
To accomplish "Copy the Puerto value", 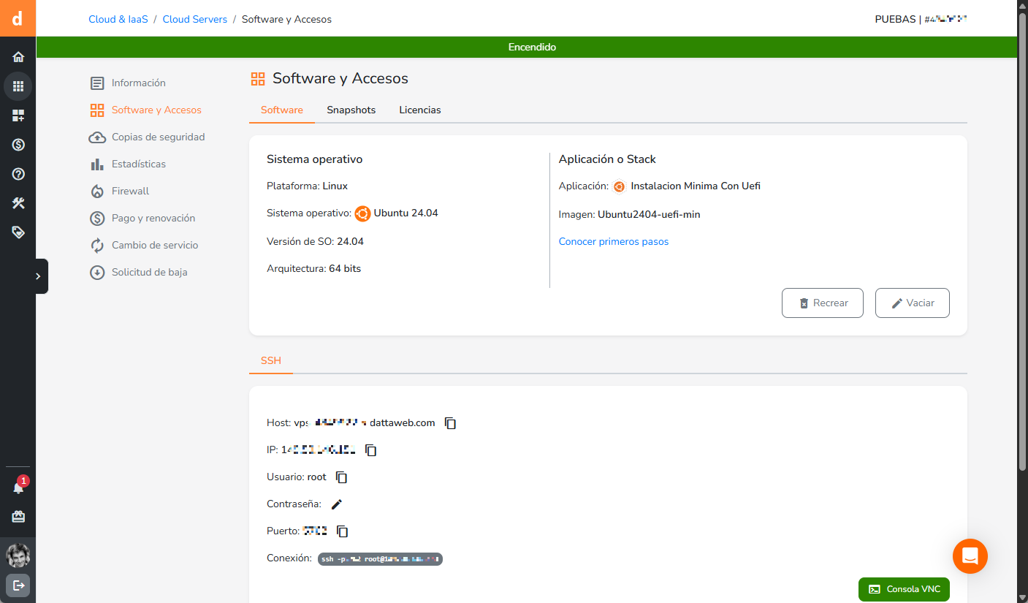I will click(342, 531).
